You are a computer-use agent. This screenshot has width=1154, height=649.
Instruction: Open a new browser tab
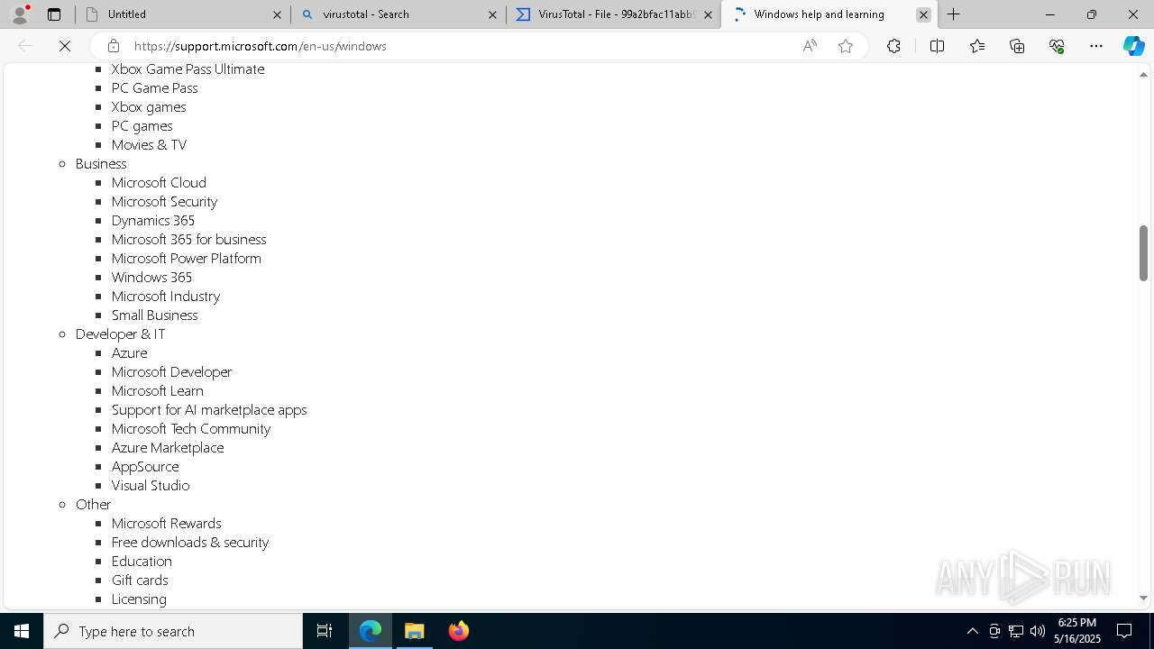(x=953, y=14)
